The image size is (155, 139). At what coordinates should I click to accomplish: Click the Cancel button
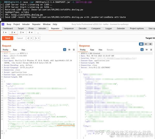click(x=20, y=38)
